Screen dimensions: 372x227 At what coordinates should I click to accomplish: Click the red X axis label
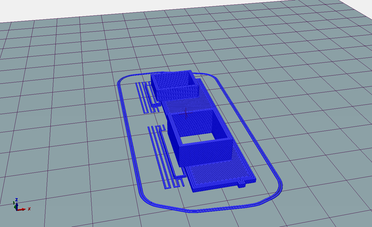(29, 209)
